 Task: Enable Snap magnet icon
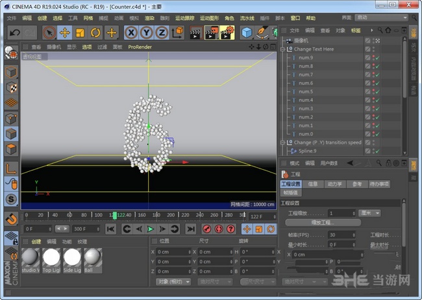[x=11, y=219]
